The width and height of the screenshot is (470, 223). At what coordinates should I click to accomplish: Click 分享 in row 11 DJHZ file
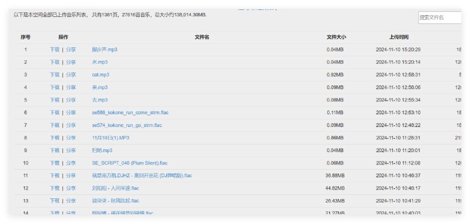click(x=71, y=176)
